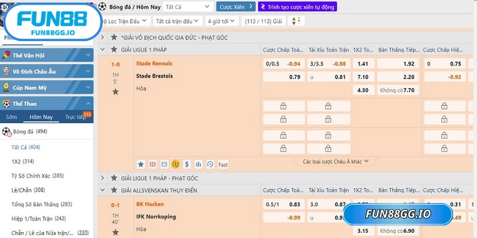Pick 1X2 odds 1.41 for Stade Rennais
This screenshot has height=238, width=477.
point(363,64)
